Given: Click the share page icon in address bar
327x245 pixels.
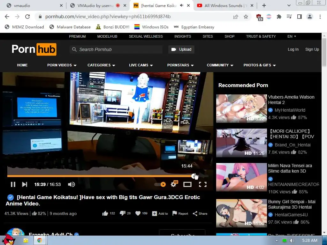Looking at the screenshot, I should click(236, 17).
